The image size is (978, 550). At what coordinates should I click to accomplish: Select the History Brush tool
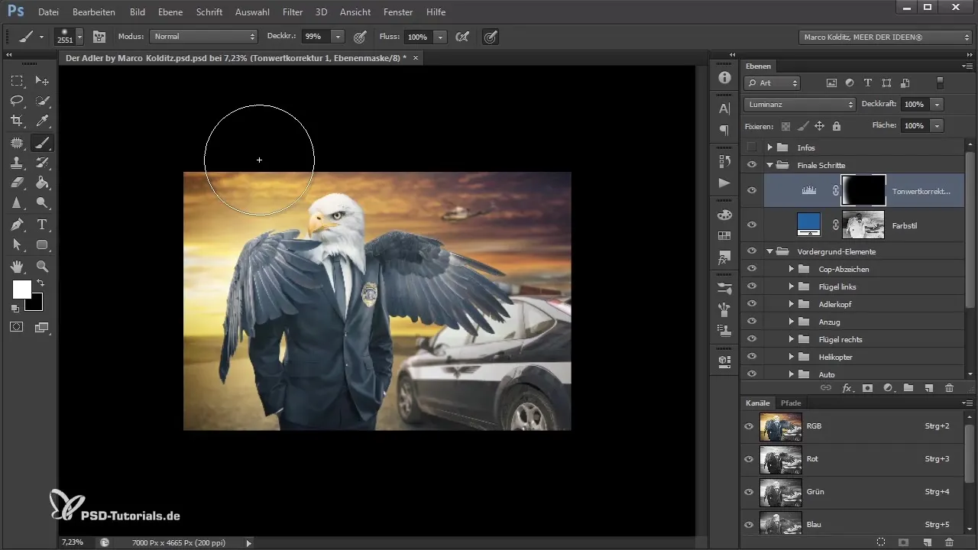pyautogui.click(x=43, y=162)
